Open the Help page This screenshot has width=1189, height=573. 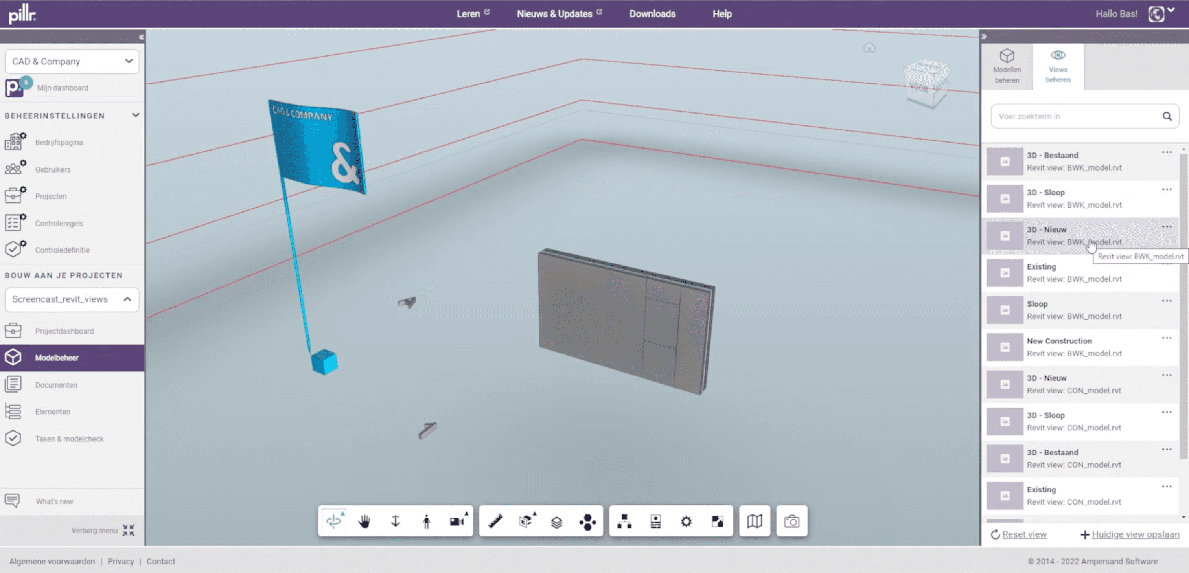[722, 14]
